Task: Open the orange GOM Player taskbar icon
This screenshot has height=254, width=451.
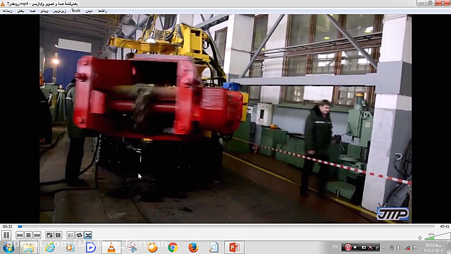Action: 153,247
